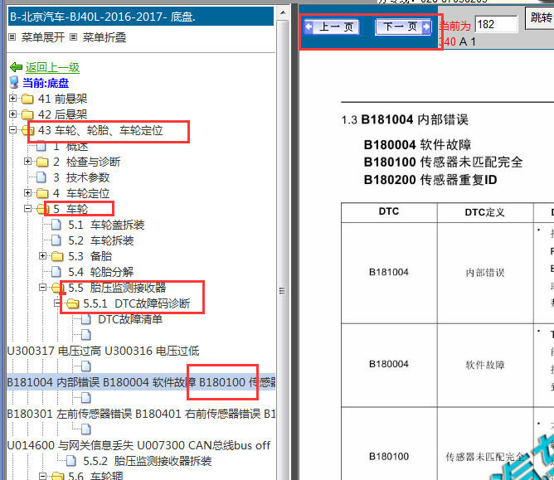Open 5.5.2 胎压监测接收器拆装 page

pyautogui.click(x=148, y=461)
